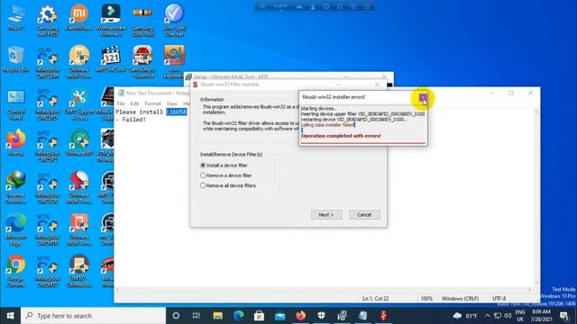Launch Microsoft Edge from the desktop
Viewport: 577px width, 324px height.
[16, 229]
